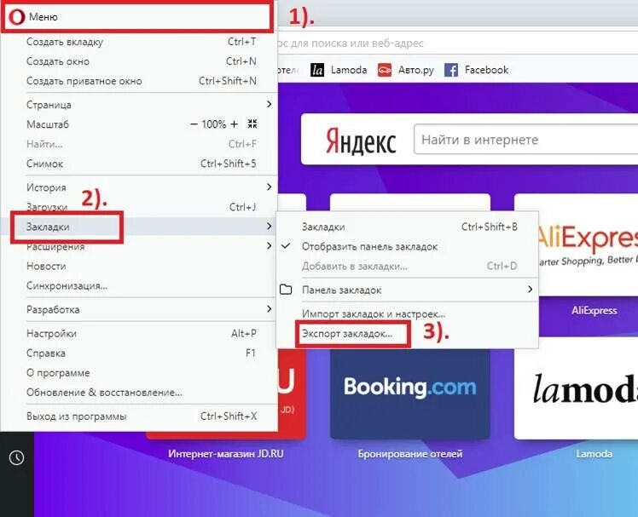Click Найти... menu entry

click(x=139, y=144)
